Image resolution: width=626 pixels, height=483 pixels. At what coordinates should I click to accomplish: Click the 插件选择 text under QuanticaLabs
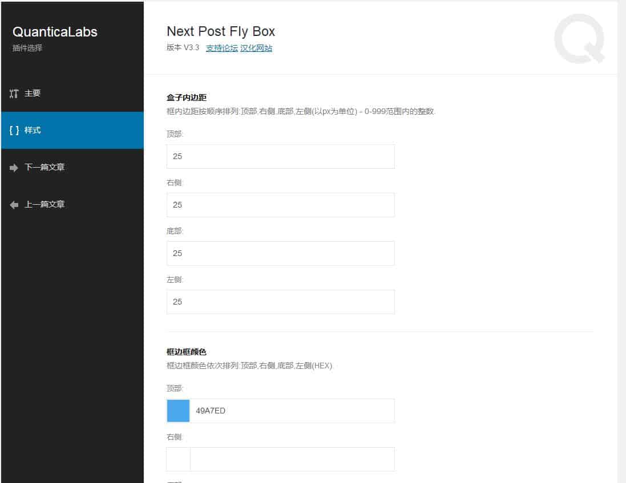27,48
